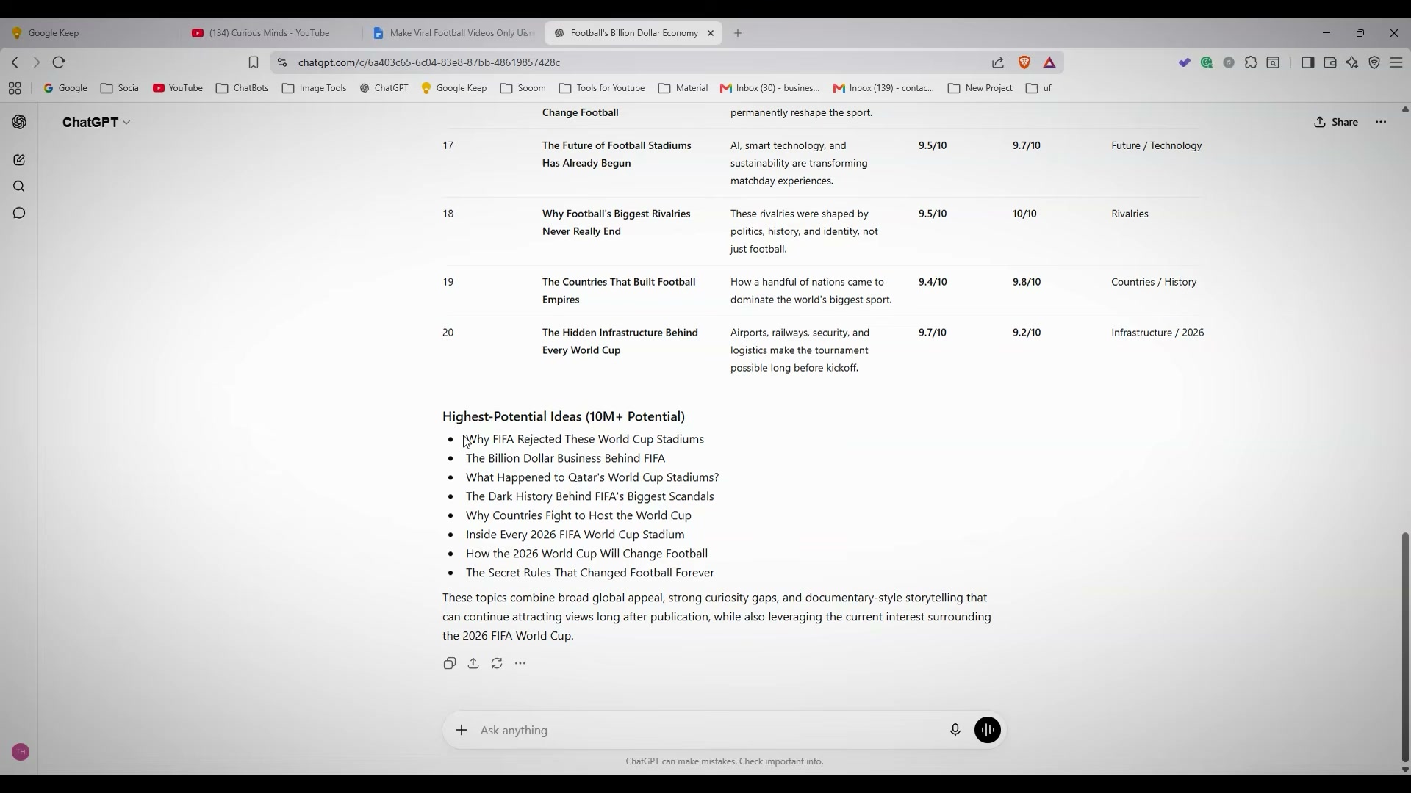Open conversation options three-dot menu
The width and height of the screenshot is (1411, 793).
(x=1381, y=122)
